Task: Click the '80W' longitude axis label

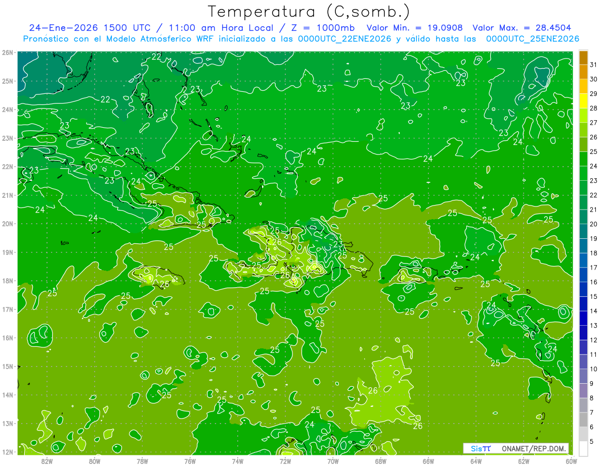Action: (94, 460)
